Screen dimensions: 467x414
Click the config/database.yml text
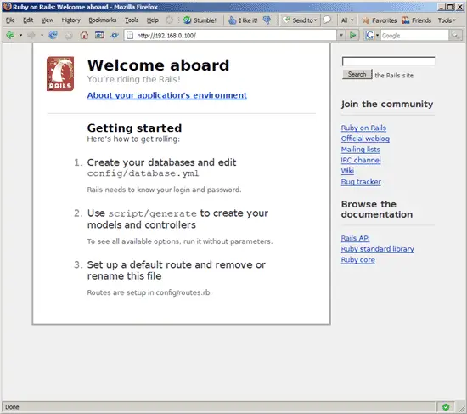143,173
